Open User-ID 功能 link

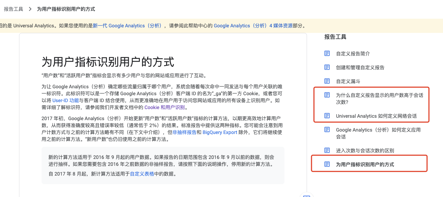pyautogui.click(x=66, y=100)
